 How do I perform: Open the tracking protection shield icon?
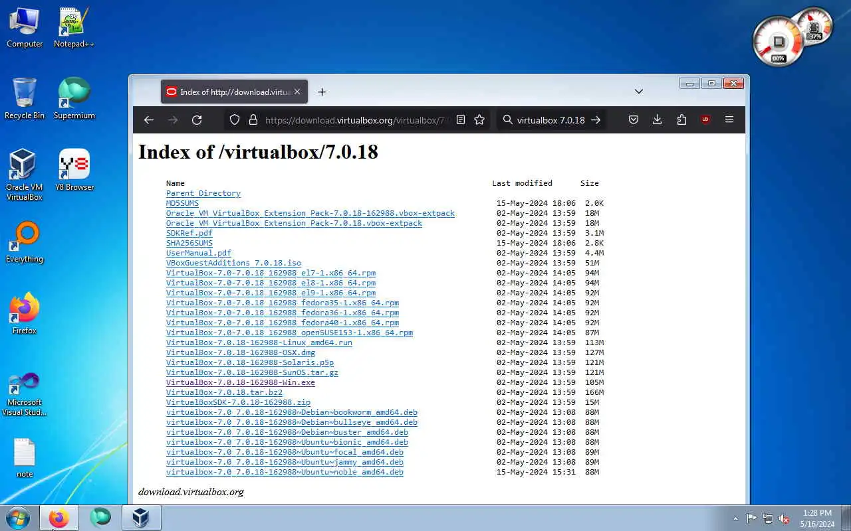pyautogui.click(x=235, y=120)
